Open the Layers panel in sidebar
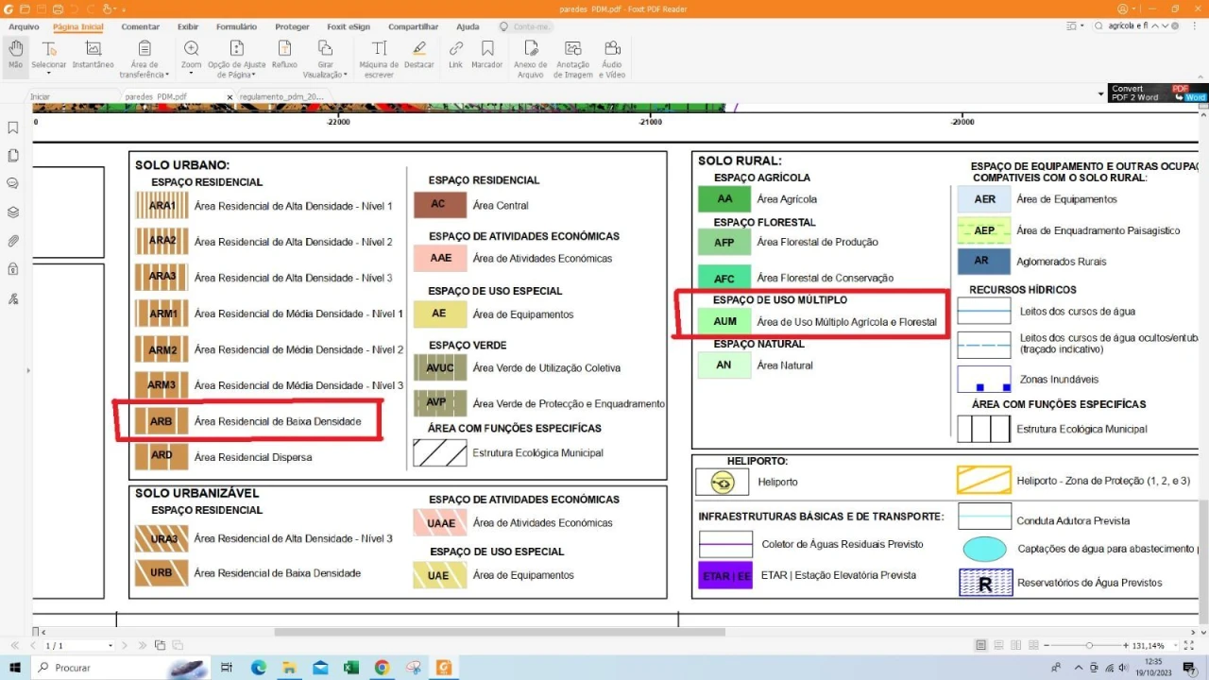 (13, 212)
